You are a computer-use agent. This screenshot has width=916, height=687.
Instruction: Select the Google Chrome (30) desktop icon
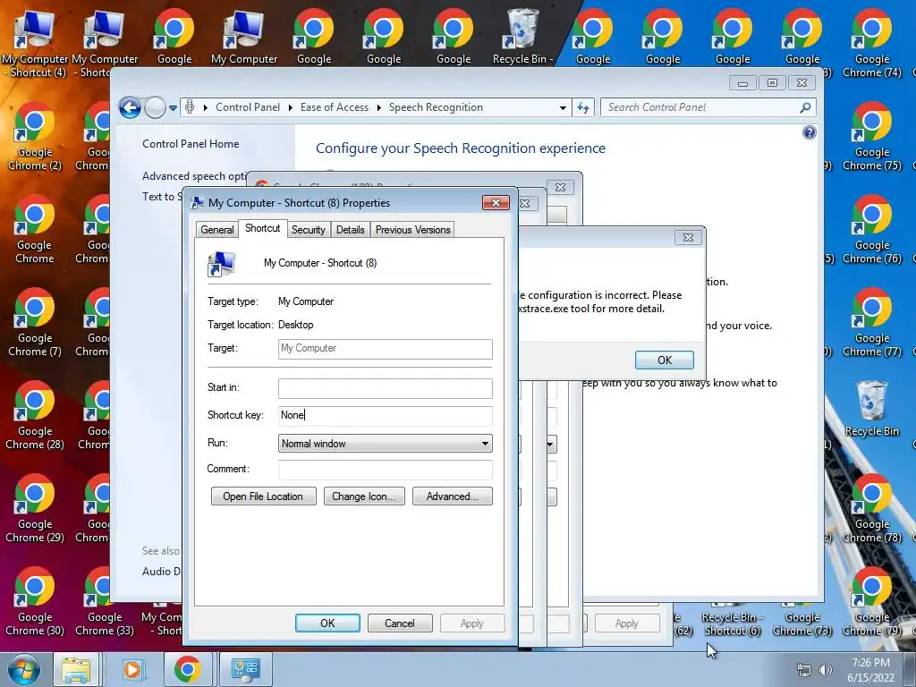(x=35, y=601)
